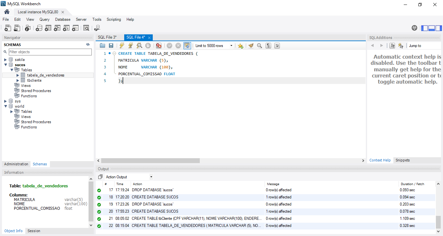443x236 pixels.
Task: Go back in help history
Action: click(373, 46)
